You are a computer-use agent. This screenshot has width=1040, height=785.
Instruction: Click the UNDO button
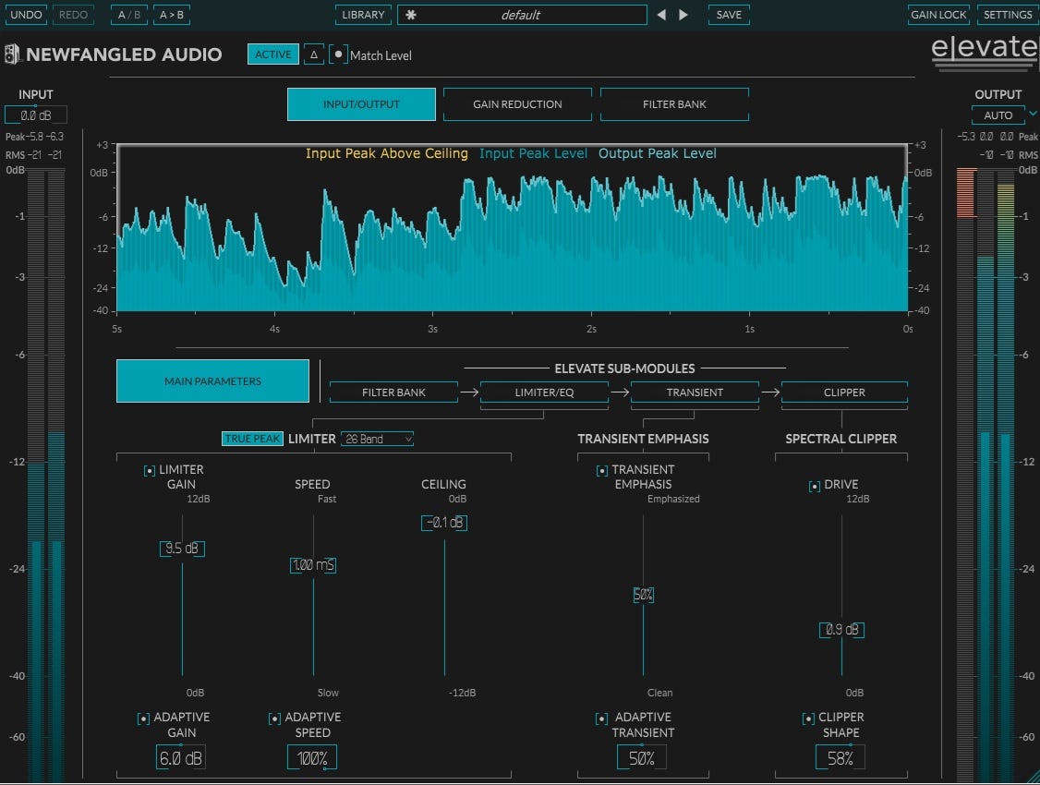(26, 15)
